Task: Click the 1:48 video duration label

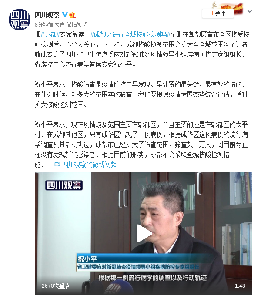Action: click(240, 286)
